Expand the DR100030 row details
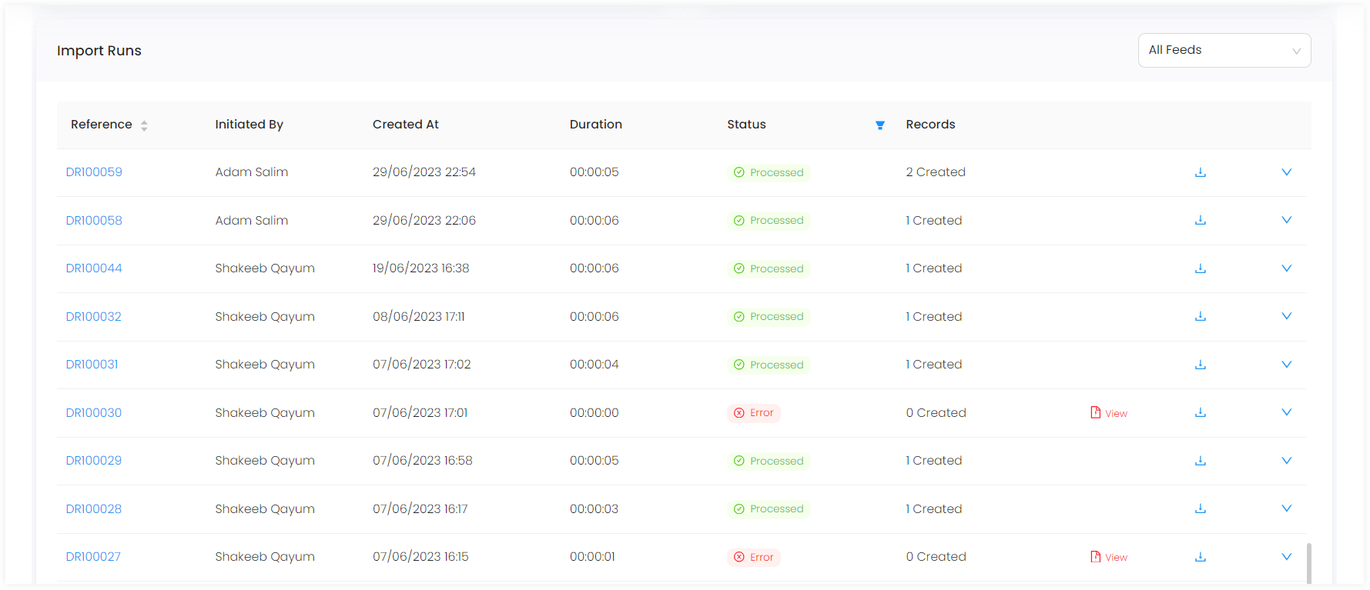 (x=1286, y=412)
